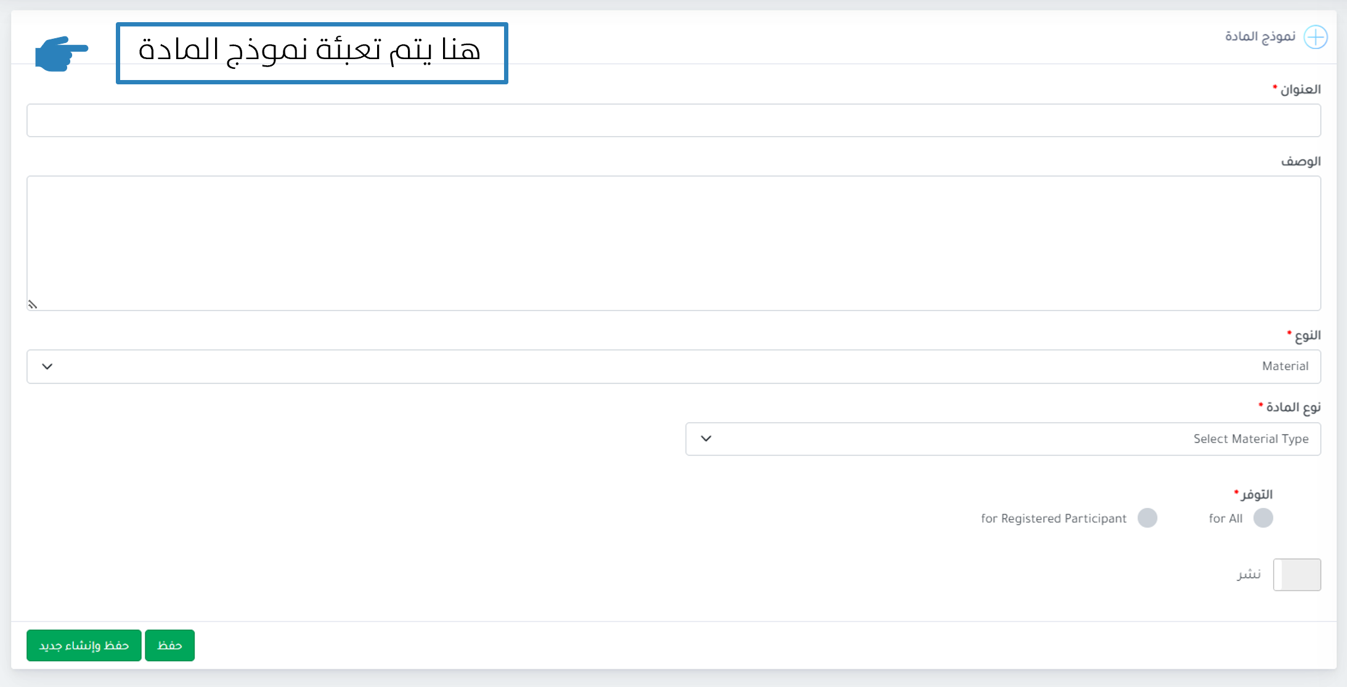Select 'for Registered Participant' radio button
This screenshot has height=687, width=1347.
tap(1147, 518)
